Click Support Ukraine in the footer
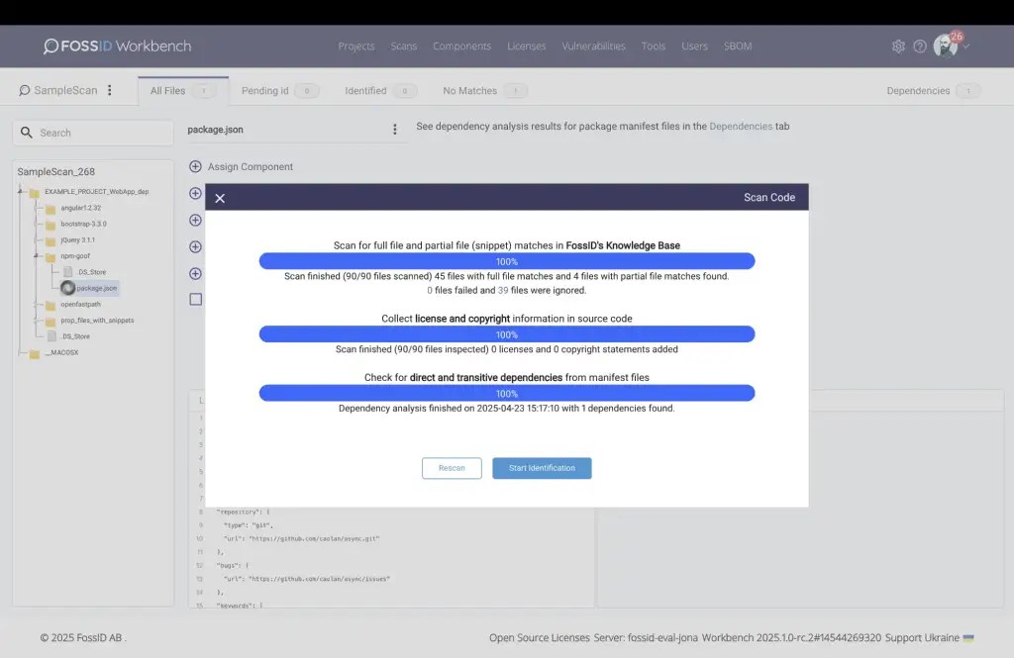This screenshot has width=1014, height=658. click(x=929, y=638)
